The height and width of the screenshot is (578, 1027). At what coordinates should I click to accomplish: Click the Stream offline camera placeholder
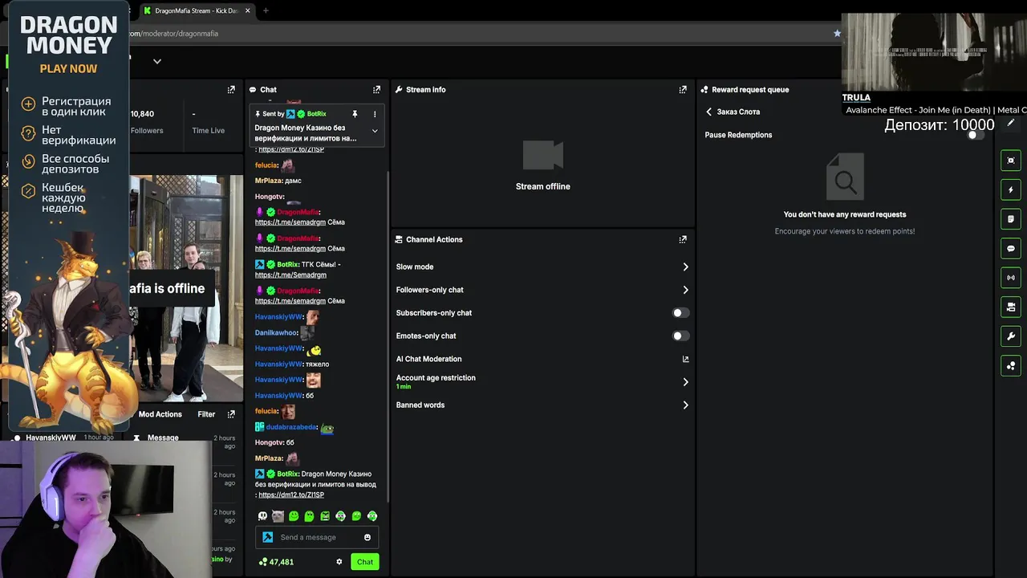pos(543,156)
